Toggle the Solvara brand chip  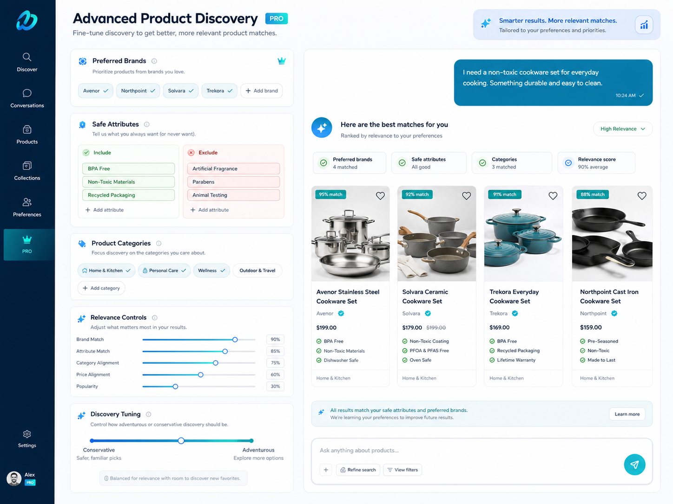(181, 91)
